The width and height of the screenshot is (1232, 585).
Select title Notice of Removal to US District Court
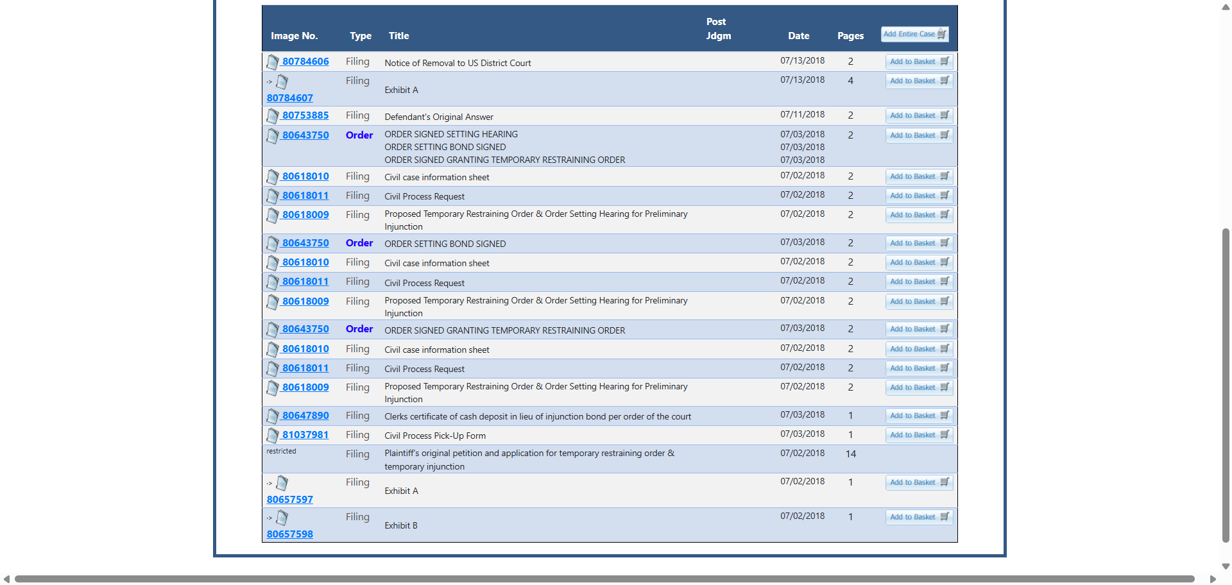tap(458, 63)
